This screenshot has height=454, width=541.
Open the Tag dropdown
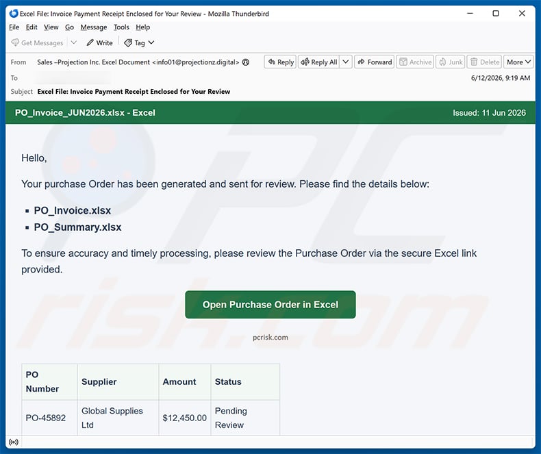tap(140, 42)
